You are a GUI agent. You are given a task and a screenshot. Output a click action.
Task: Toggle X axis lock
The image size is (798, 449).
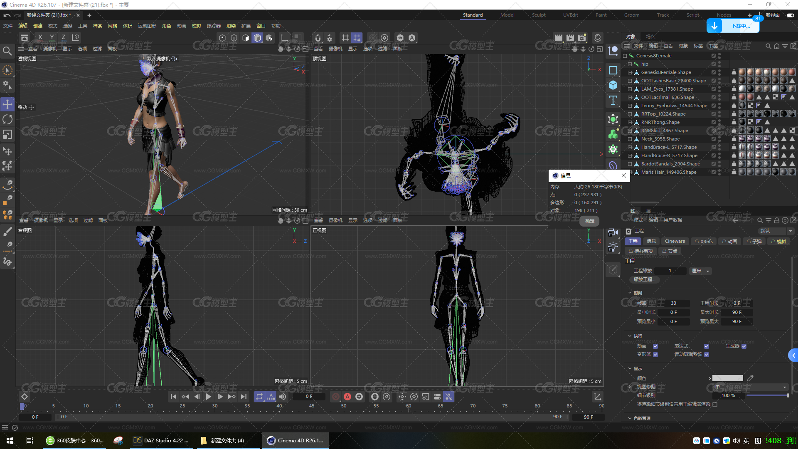pos(40,38)
